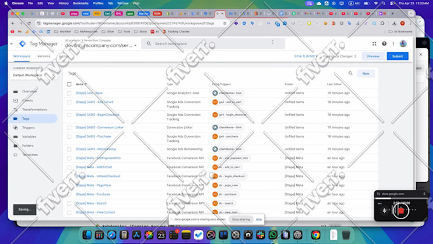
Task: Create a New tag
Action: (x=366, y=73)
